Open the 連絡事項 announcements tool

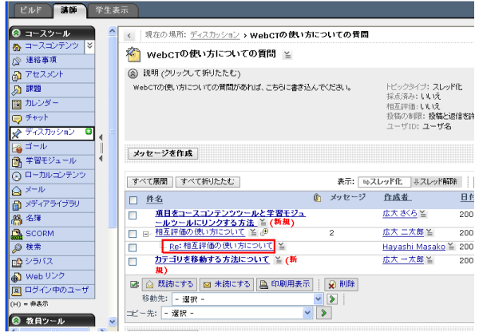click(41, 60)
